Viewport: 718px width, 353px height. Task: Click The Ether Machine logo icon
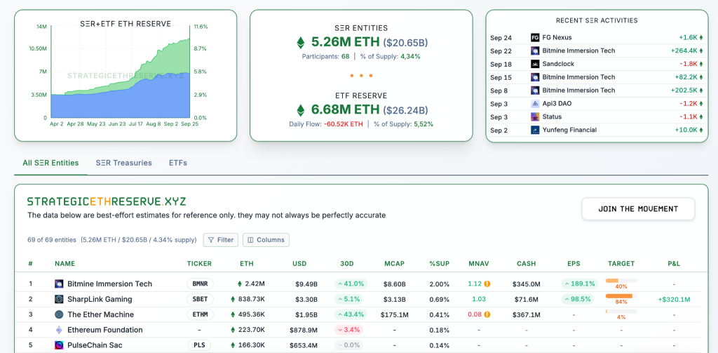(x=60, y=314)
